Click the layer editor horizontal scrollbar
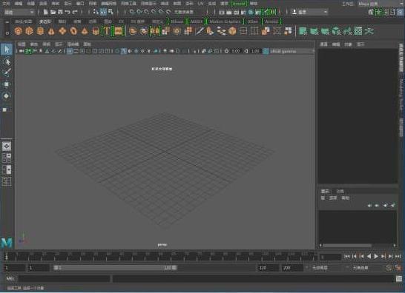This screenshot has height=293, width=405. click(347, 246)
